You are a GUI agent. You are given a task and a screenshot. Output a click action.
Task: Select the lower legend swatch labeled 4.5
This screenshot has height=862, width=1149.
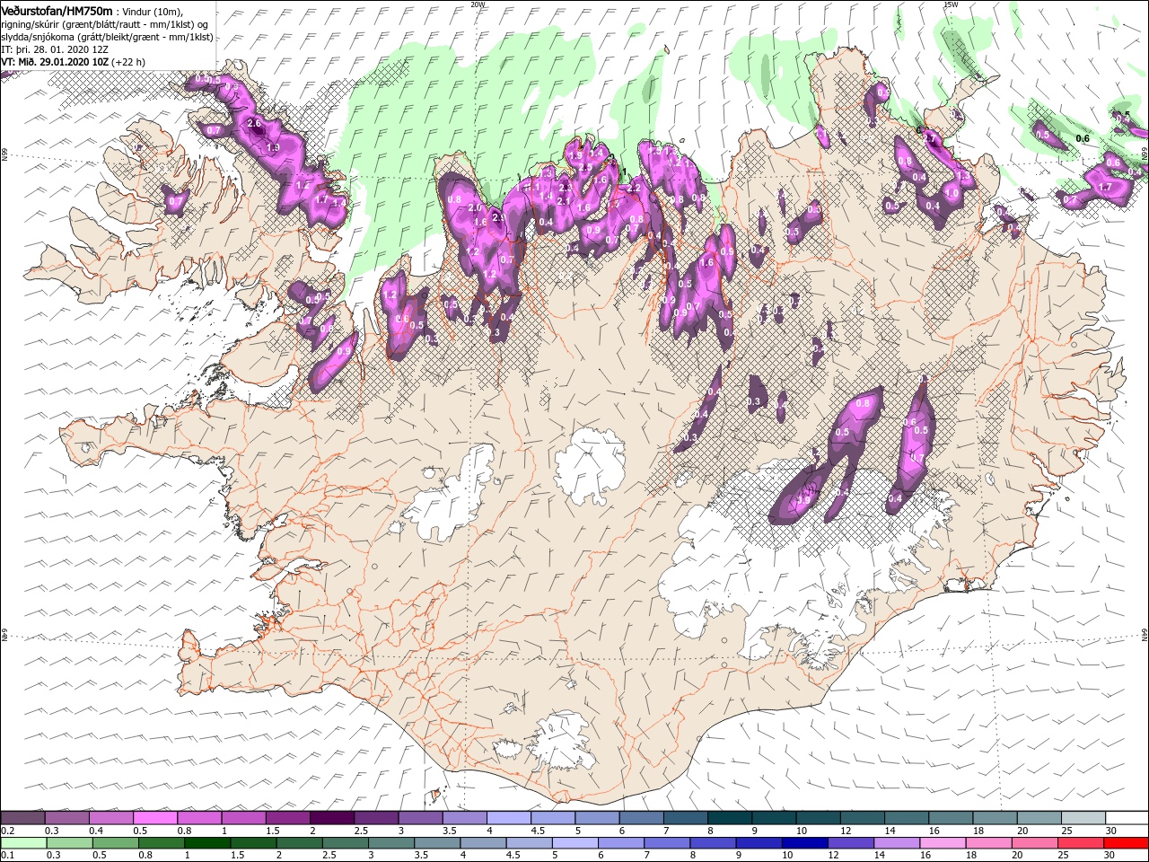coord(528,843)
